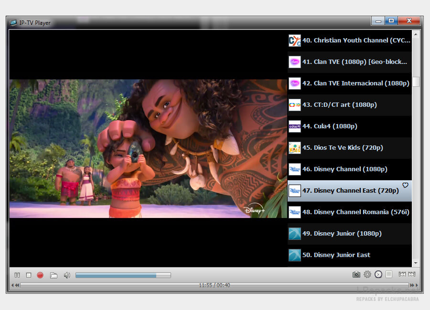Screen dimensions: 430x310
Task: Toggle the favorite heart on Disney Channel East
Action: point(405,185)
